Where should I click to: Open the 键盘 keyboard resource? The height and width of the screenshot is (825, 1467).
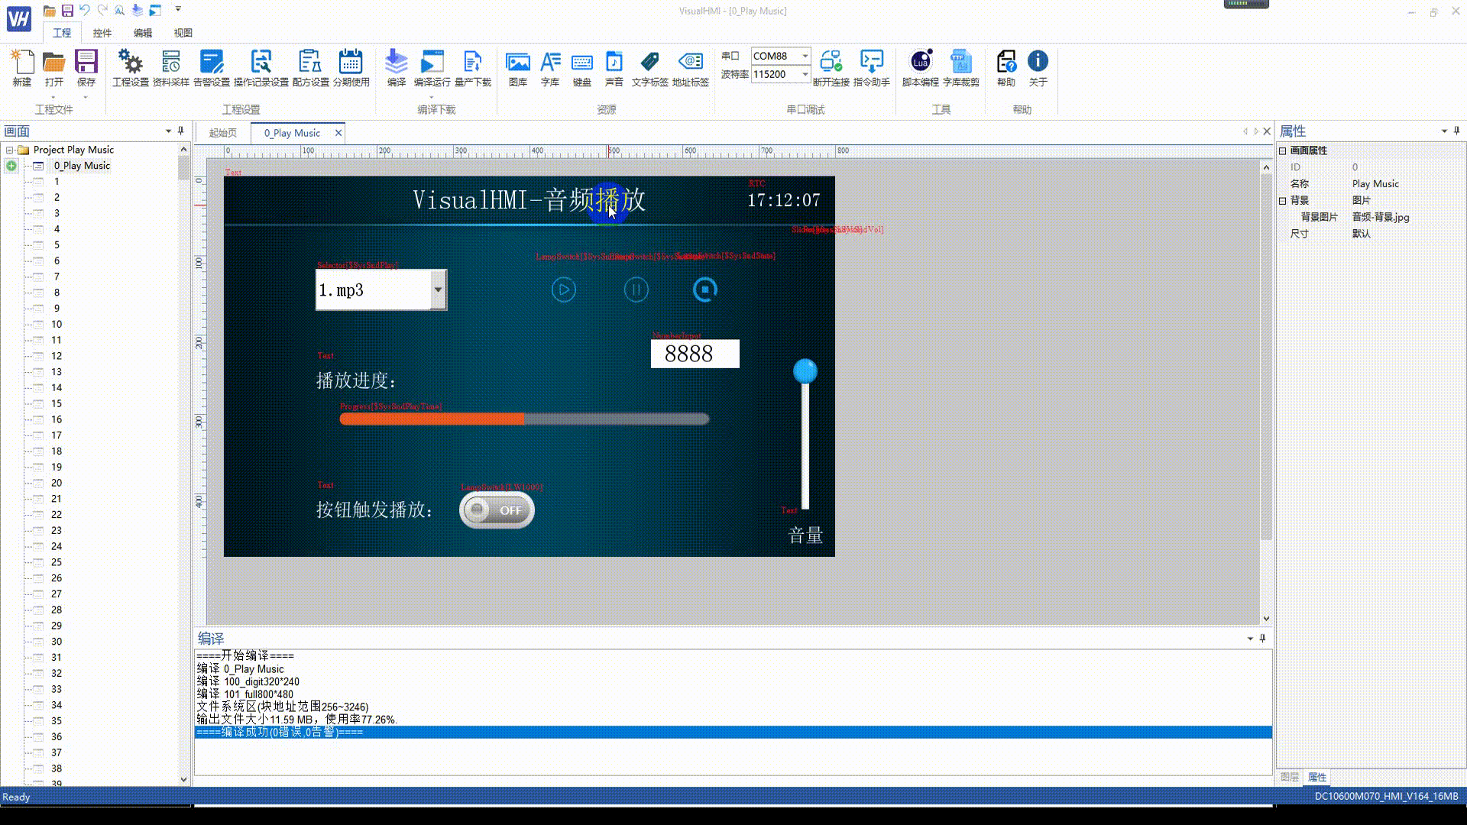(x=582, y=68)
